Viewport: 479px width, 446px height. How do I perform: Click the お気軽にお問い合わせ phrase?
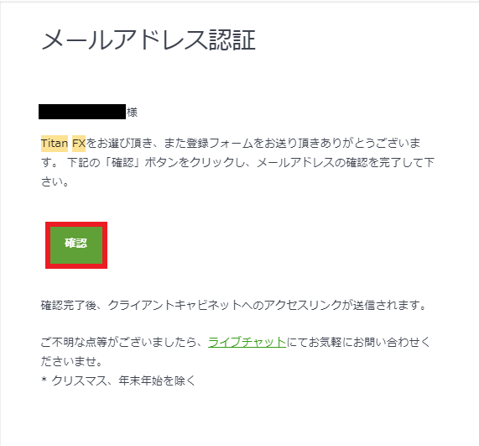click(x=364, y=342)
